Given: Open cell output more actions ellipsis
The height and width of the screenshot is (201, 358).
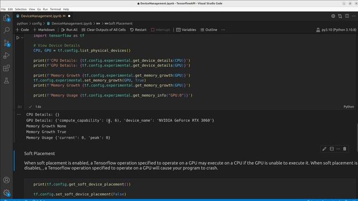Looking at the screenshot, I should point(19,114).
